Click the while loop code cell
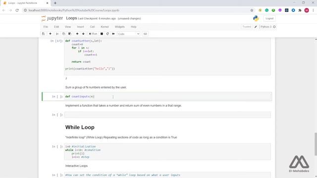317x178 pixels. pos(167,152)
